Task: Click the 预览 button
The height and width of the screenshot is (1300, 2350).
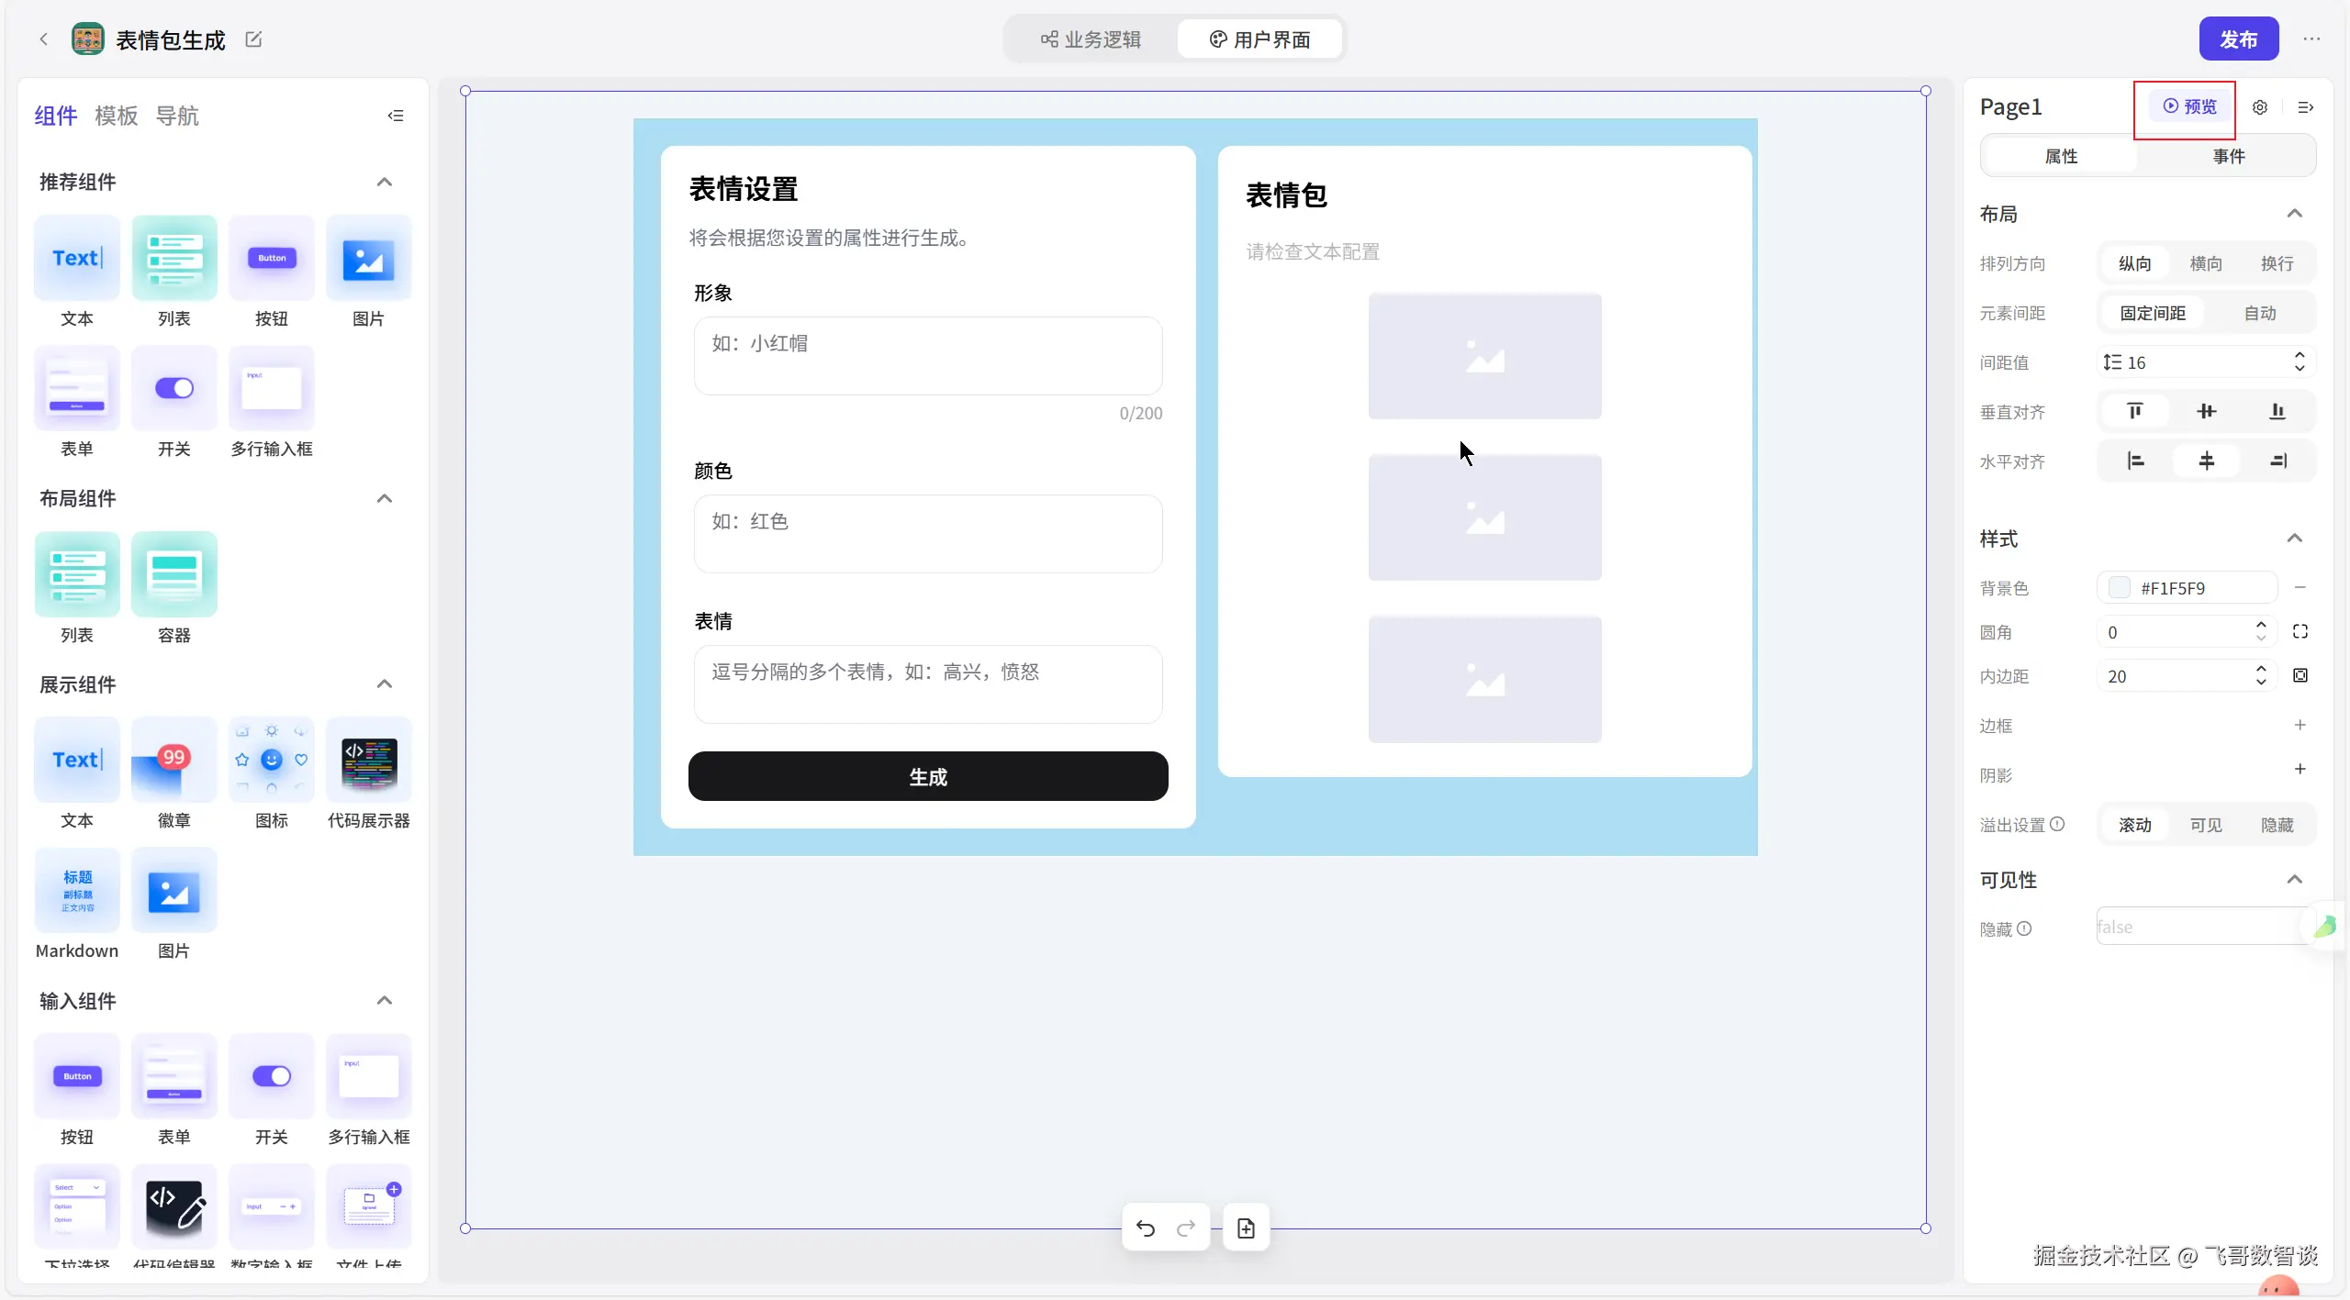Action: tap(2189, 106)
